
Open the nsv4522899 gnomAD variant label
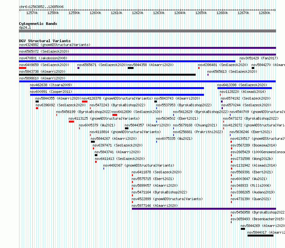tap(167, 199)
